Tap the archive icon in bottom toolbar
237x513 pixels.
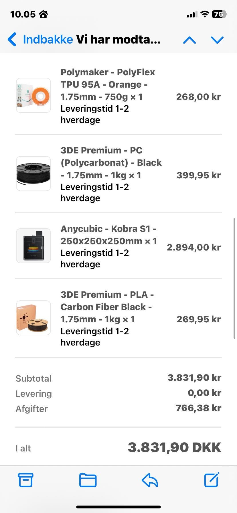point(26,480)
